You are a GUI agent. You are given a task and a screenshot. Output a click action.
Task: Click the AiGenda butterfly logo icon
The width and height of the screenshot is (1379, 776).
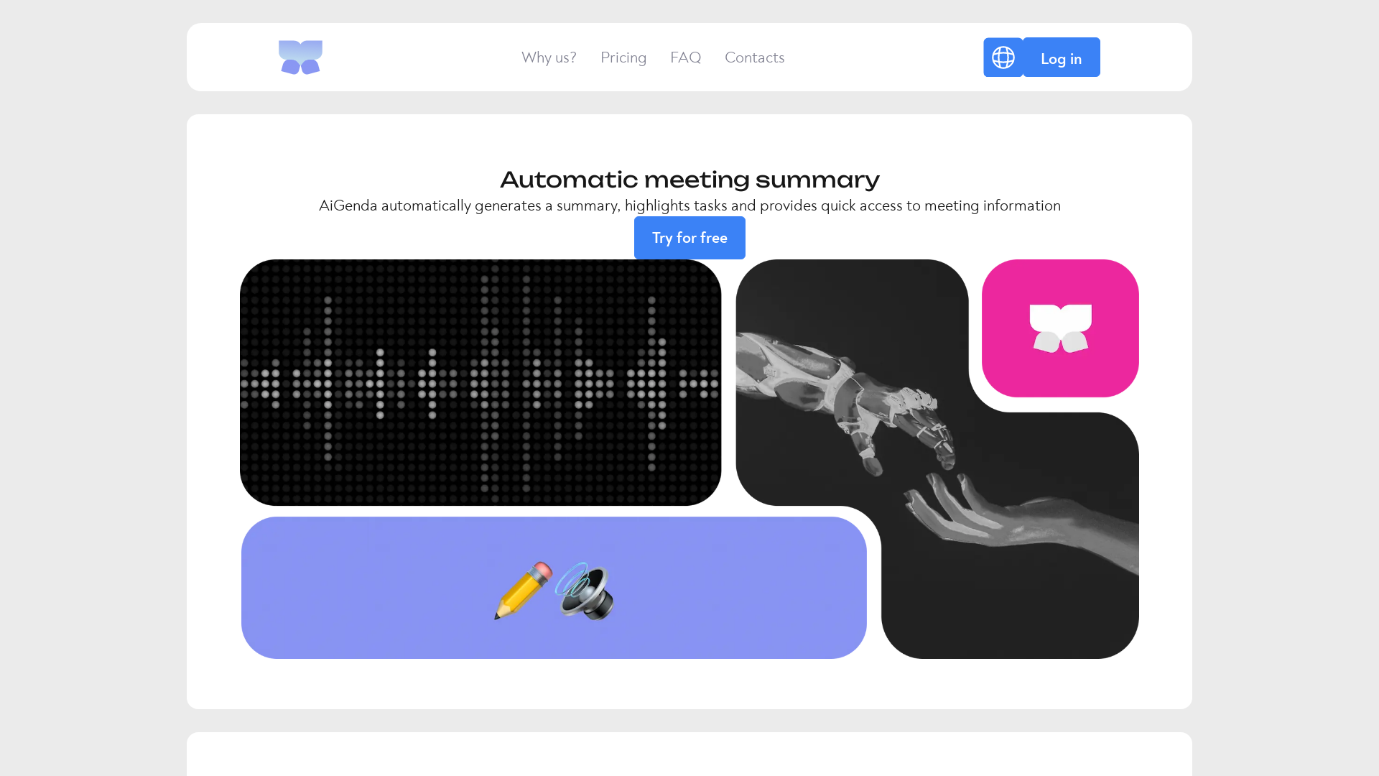tap(300, 57)
